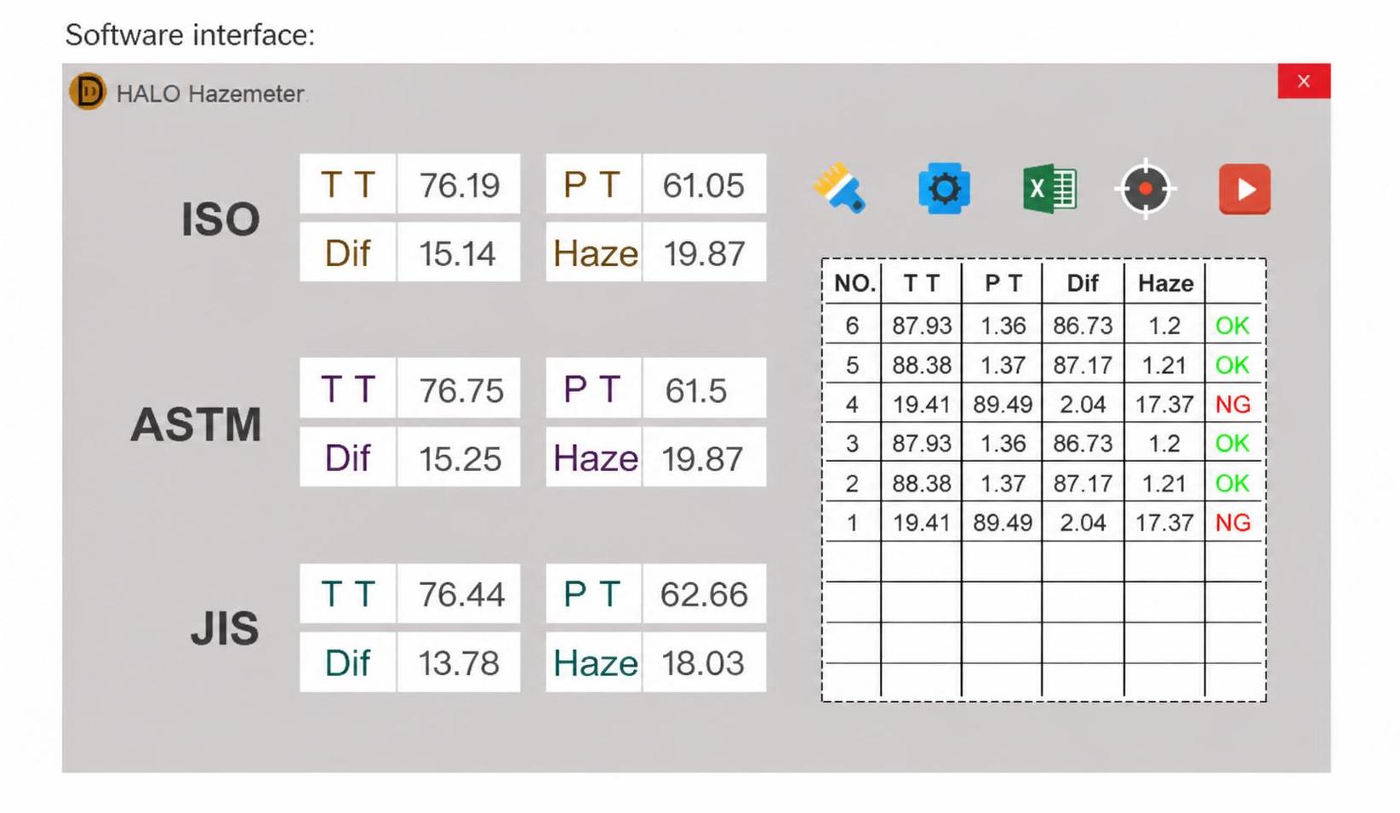Click the JIS PT value 62.66
Viewport: 1400px width, 813px height.
tap(704, 594)
